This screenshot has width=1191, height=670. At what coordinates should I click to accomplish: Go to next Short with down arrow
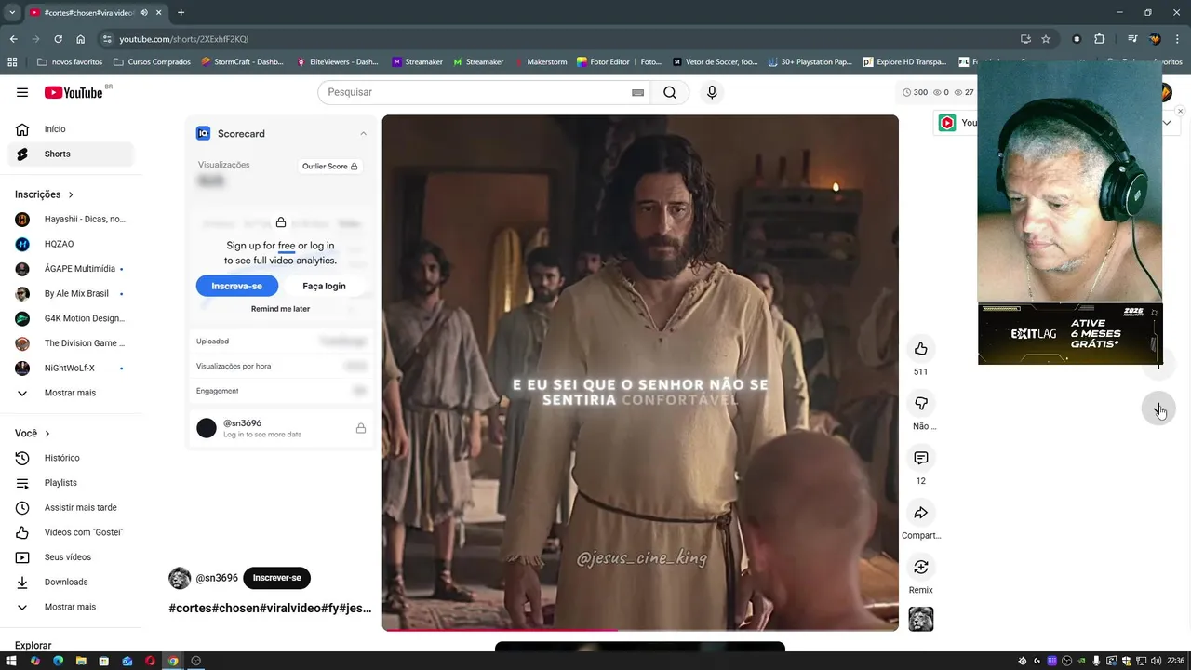click(1158, 409)
